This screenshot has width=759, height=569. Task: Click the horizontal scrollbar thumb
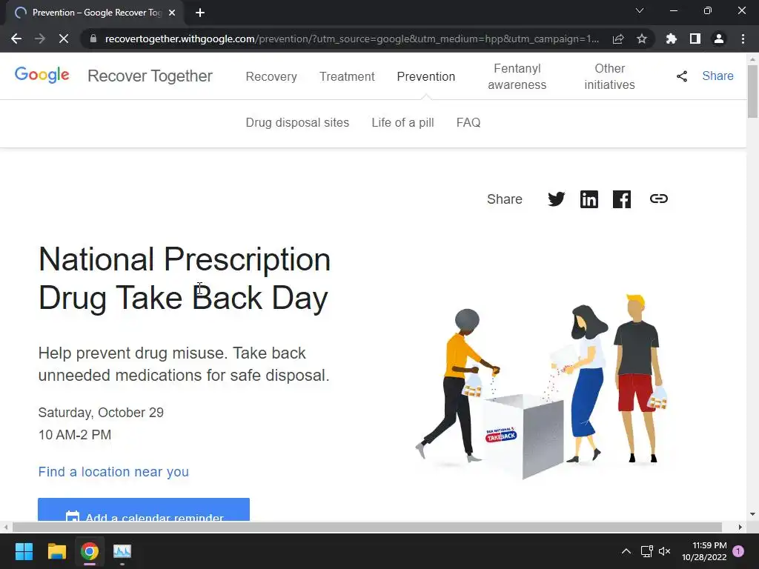[x=367, y=527]
